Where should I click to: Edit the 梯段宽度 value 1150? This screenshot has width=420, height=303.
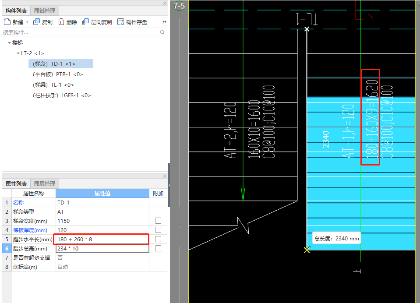click(x=102, y=221)
